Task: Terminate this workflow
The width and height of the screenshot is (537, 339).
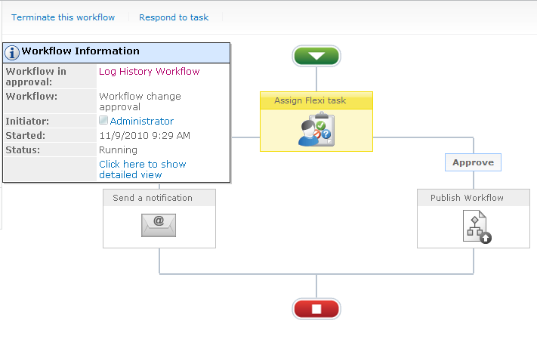Action: pyautogui.click(x=63, y=17)
